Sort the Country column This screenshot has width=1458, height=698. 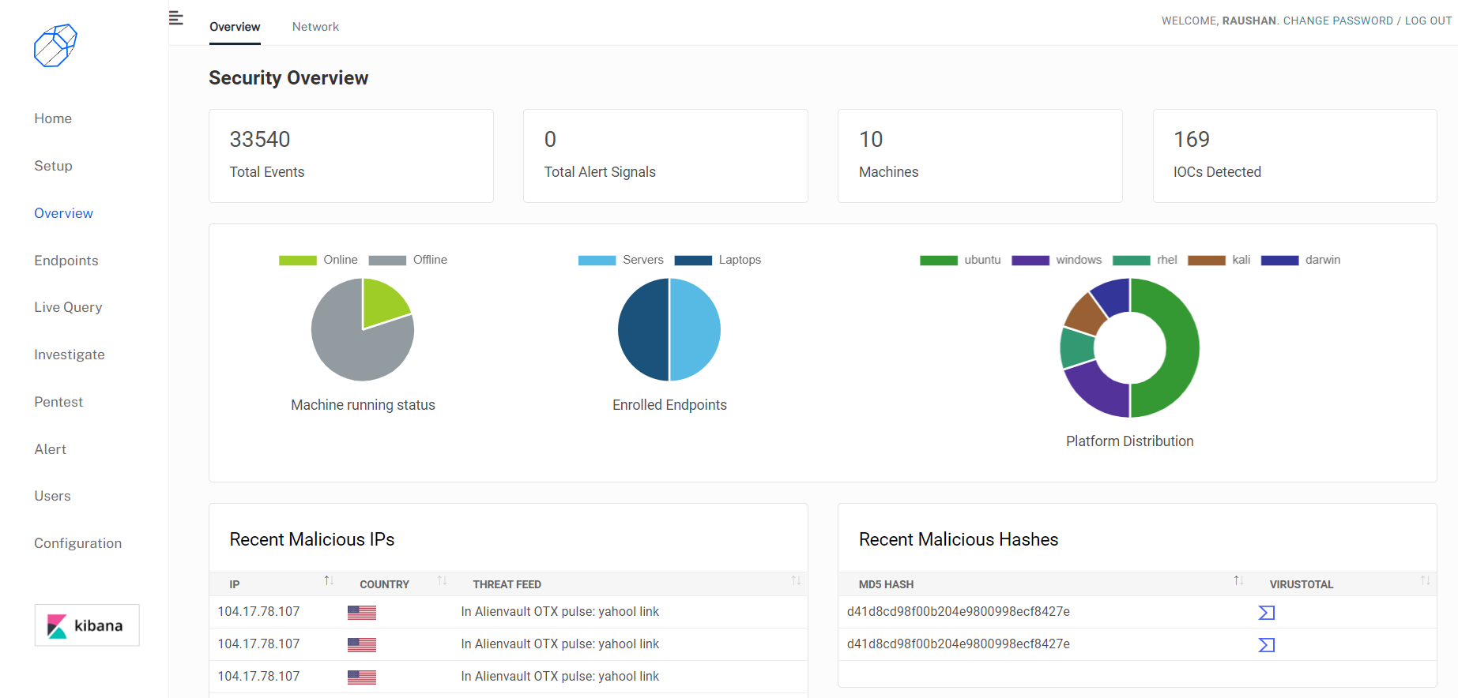(x=442, y=581)
